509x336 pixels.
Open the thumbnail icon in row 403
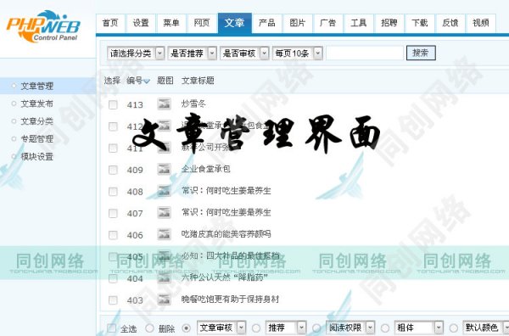165,300
